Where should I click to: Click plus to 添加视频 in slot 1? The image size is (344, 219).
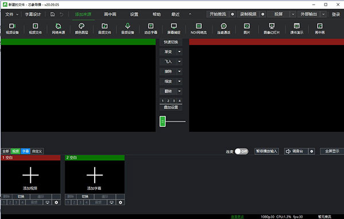(30, 175)
